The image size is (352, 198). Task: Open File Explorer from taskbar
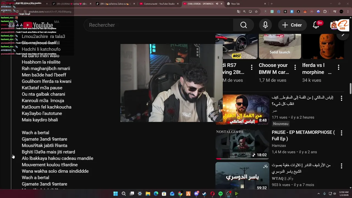point(148,194)
